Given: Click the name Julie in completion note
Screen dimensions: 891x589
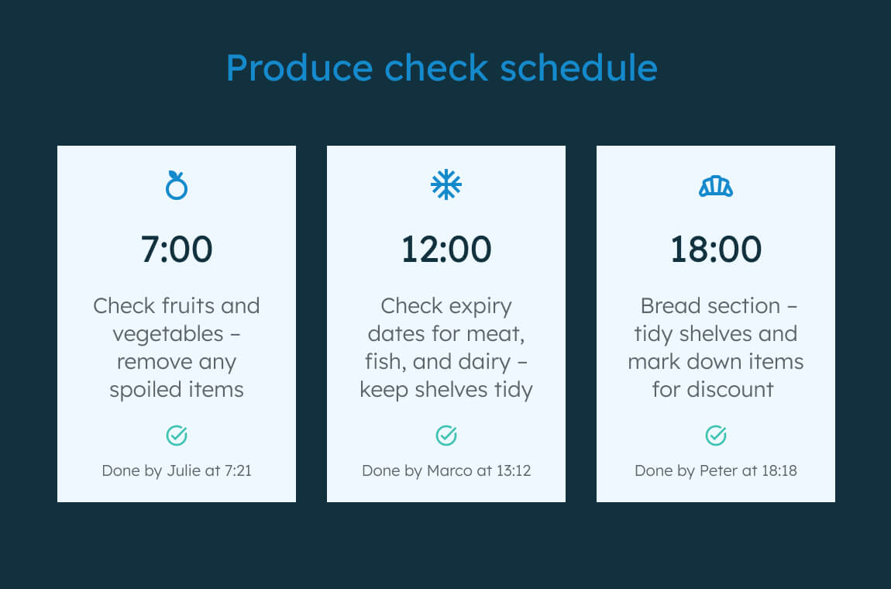Looking at the screenshot, I should pyautogui.click(x=184, y=470).
